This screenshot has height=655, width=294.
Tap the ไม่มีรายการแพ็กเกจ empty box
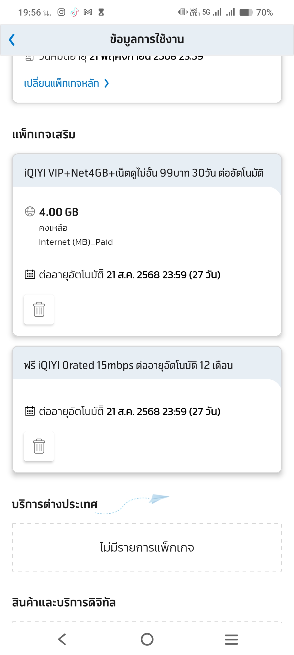(x=147, y=547)
